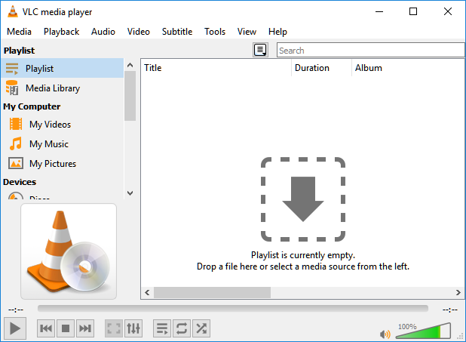The height and width of the screenshot is (342, 466).
Task: Click the playlist horizontal scrollbar thumb
Action: [x=212, y=292]
